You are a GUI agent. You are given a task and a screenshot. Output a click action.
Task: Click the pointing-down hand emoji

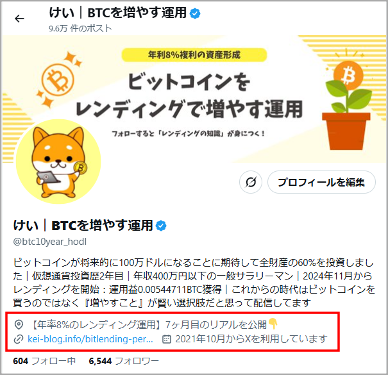(273, 324)
